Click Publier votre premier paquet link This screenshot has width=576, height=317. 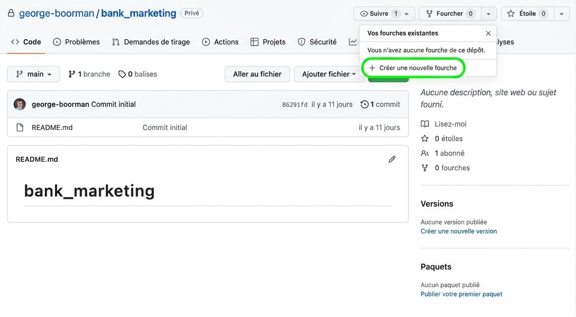coord(462,294)
